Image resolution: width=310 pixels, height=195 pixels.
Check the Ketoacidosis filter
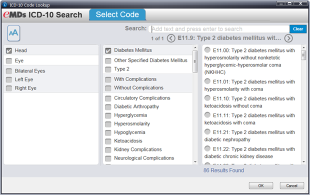(108, 141)
